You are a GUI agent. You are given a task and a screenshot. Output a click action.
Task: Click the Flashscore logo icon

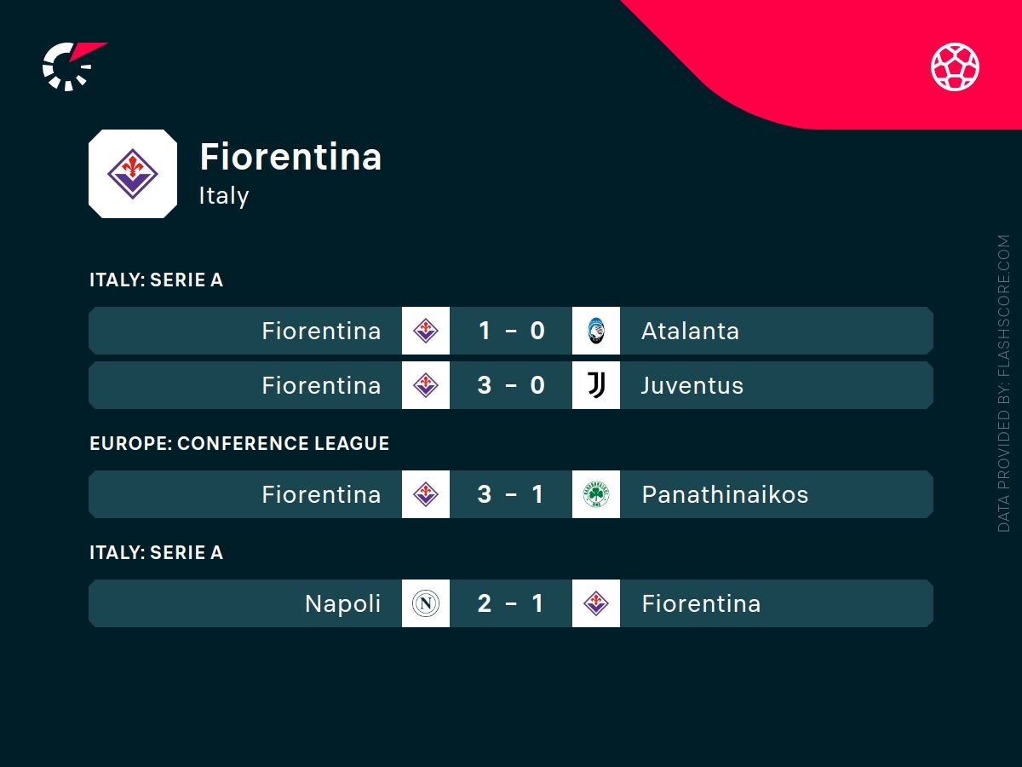pos(73,66)
